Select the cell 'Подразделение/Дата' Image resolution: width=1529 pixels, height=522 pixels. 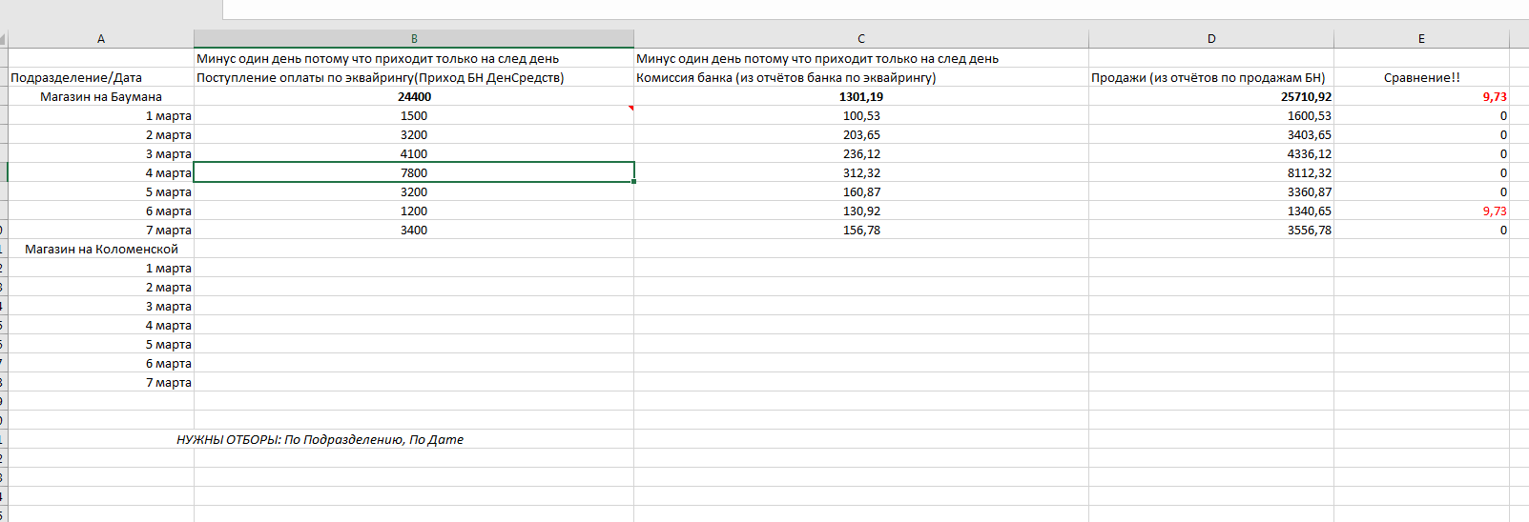pos(76,78)
